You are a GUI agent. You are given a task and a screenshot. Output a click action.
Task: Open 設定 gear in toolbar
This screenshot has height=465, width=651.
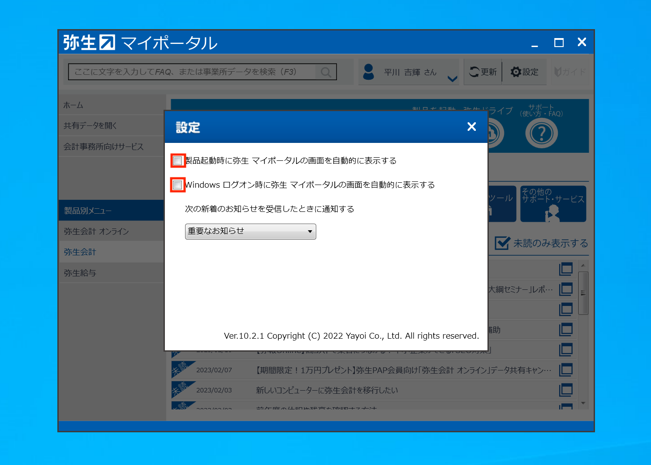tap(524, 72)
